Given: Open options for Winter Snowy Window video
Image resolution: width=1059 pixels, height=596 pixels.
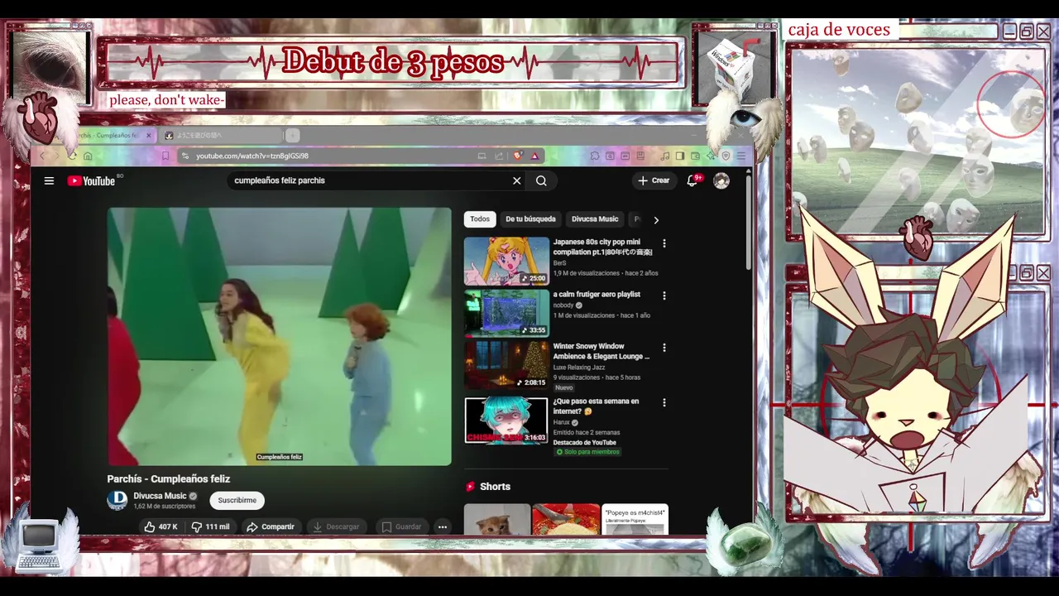Looking at the screenshot, I should [664, 348].
